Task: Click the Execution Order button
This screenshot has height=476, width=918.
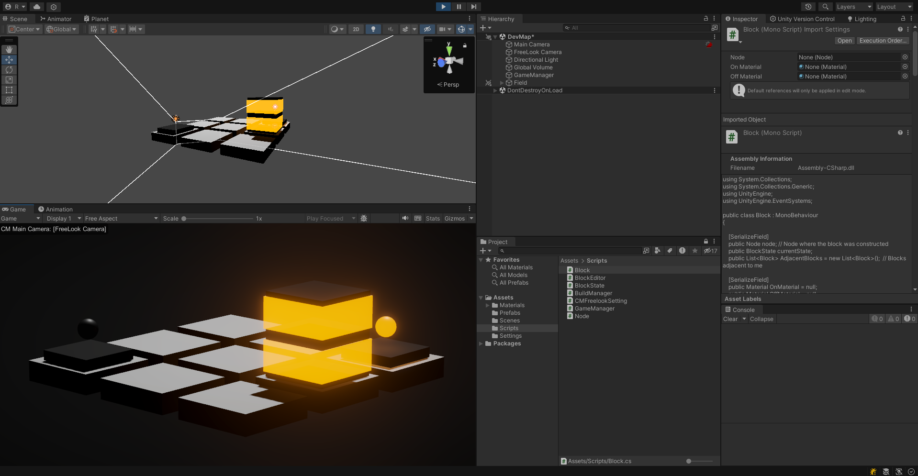Action: pos(883,41)
